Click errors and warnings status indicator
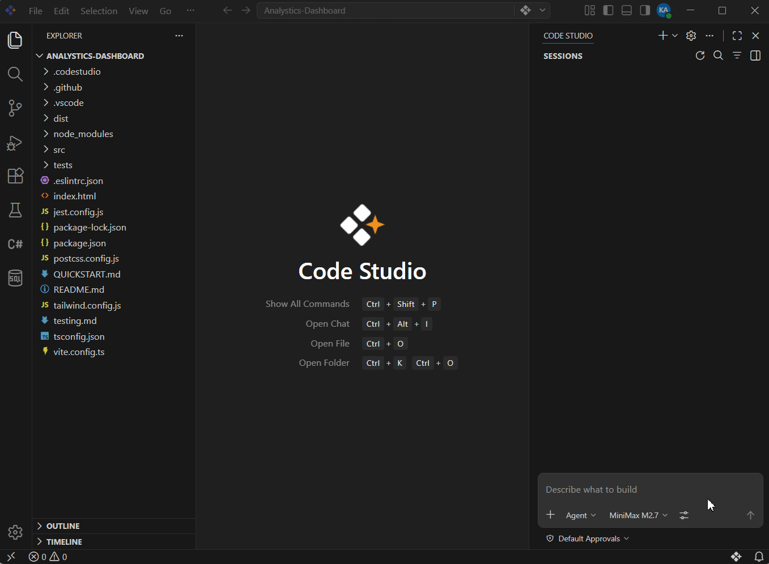This screenshot has width=769, height=564. pyautogui.click(x=48, y=557)
